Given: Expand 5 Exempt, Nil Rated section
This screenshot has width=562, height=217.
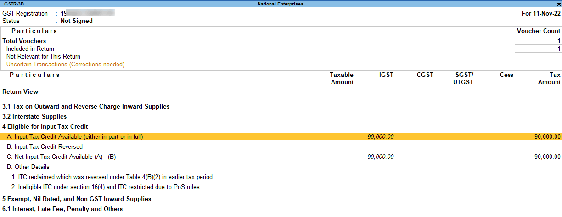Looking at the screenshot, I should tap(77, 199).
